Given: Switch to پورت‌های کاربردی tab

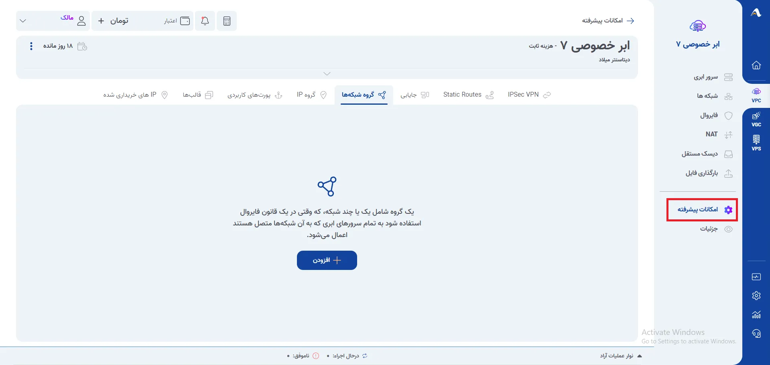Looking at the screenshot, I should point(255,95).
